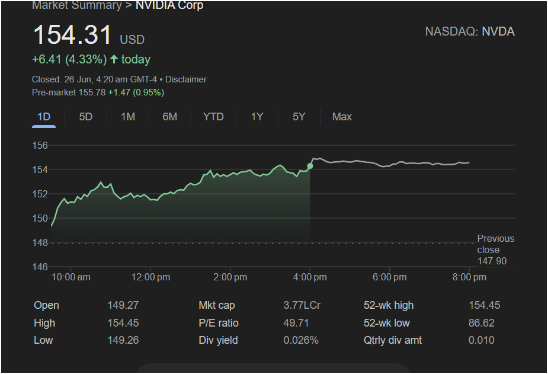Screen dimensions: 548x374
Task: Click the 4:00 pm axis label
Action: point(310,277)
